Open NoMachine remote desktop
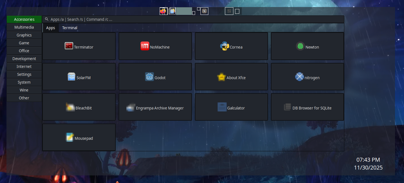Screen dimensions: 404x183 155,46
